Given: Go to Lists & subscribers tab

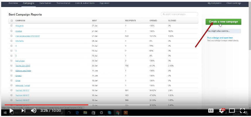Looking at the screenshot, I should tap(86, 3).
